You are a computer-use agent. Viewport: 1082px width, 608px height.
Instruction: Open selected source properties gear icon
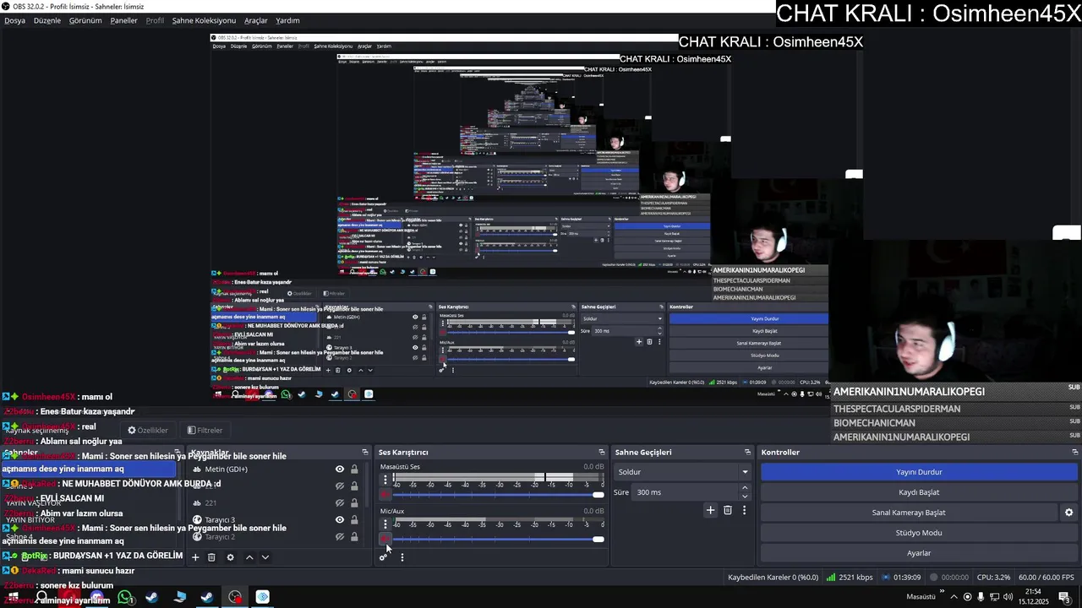[x=230, y=557]
